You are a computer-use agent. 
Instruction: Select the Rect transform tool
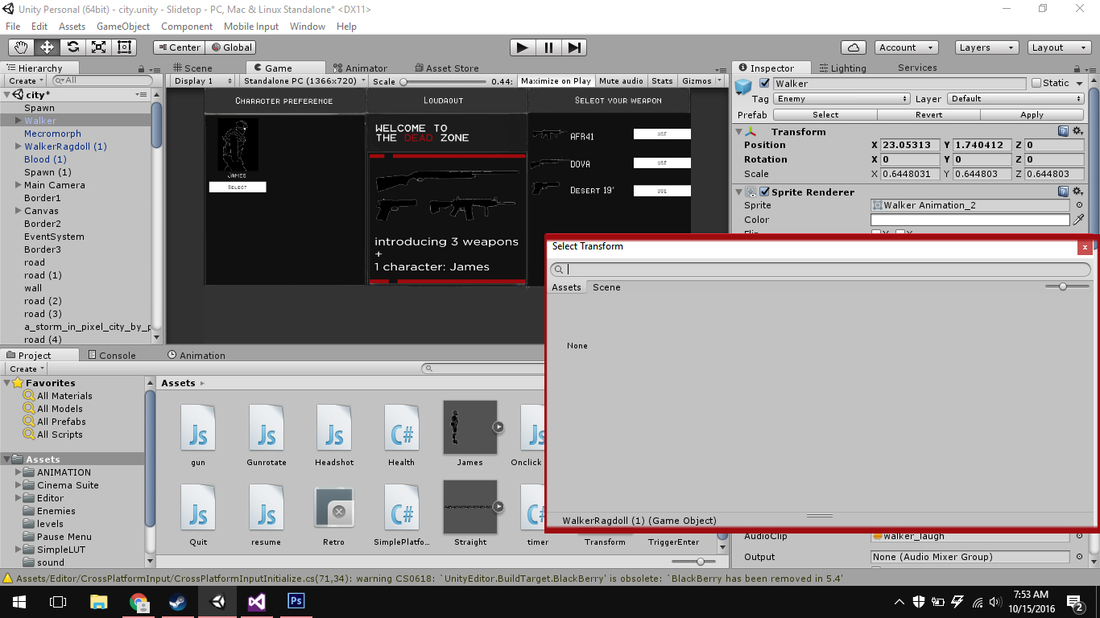125,47
